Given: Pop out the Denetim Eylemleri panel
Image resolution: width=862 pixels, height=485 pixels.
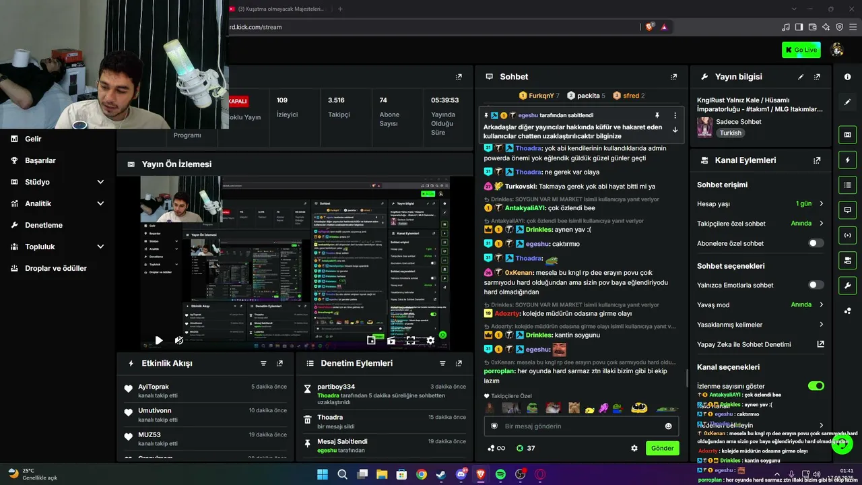Looking at the screenshot, I should [459, 363].
